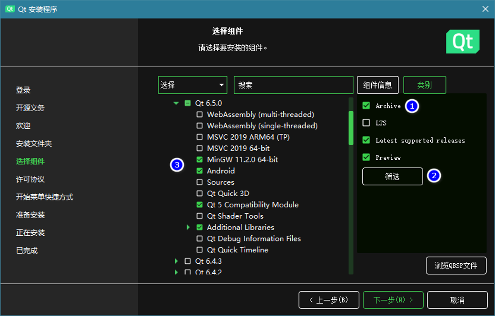Viewport: 495px width, 316px height.
Task: Select the Android tree row label
Action: 221,171
